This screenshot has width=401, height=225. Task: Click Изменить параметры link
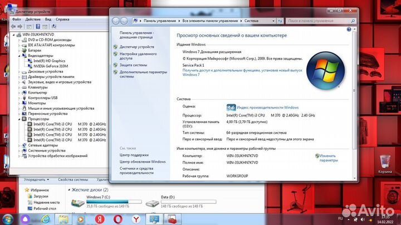coord(329,158)
